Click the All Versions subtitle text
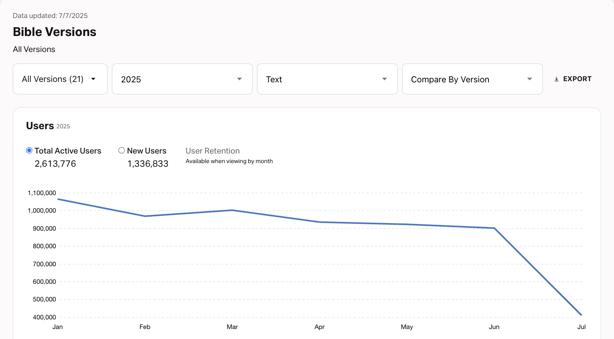 click(x=34, y=49)
